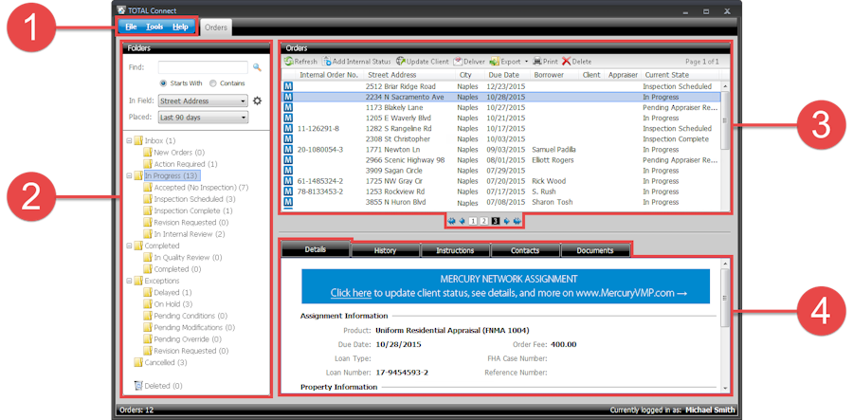Click the M icon for 1771 Newton Ln
Screen dimensions: 853x420
[x=288, y=149]
